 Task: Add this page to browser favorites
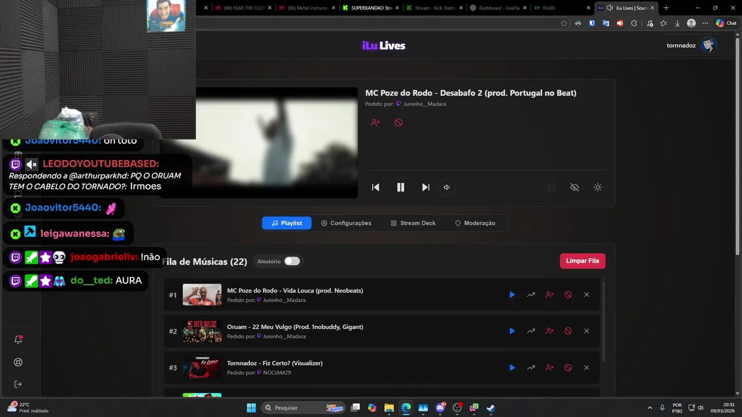click(x=564, y=23)
